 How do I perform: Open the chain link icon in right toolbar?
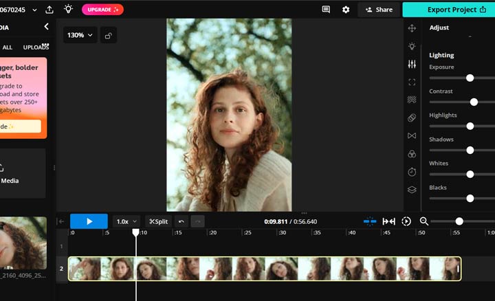coord(412,118)
